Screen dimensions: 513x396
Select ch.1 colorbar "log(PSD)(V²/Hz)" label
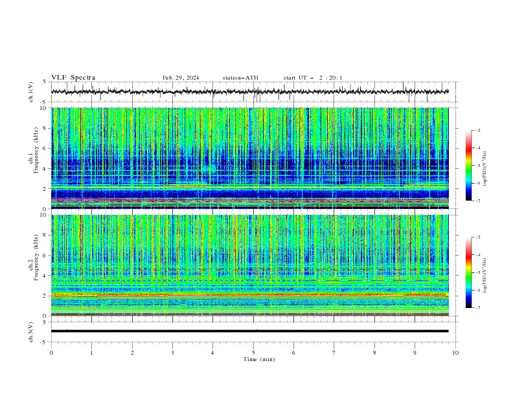484,169
